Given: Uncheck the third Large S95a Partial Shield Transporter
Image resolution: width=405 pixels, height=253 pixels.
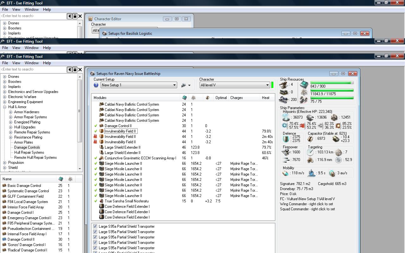Looking at the screenshot, I should 95,237.
